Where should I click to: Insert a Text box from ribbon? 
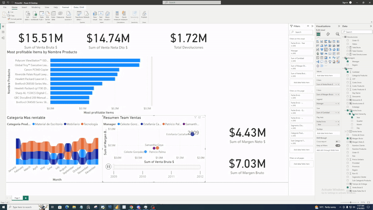point(101,15)
